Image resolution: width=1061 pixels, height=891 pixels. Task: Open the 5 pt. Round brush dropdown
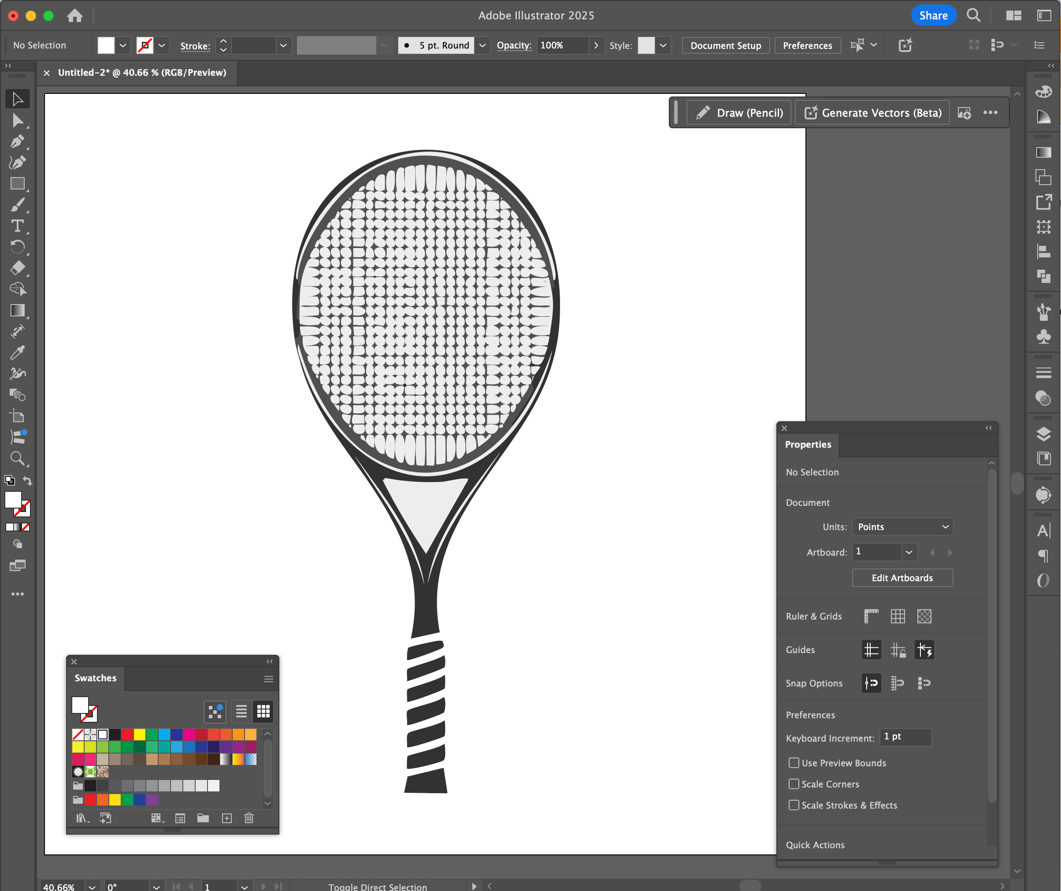pos(482,45)
